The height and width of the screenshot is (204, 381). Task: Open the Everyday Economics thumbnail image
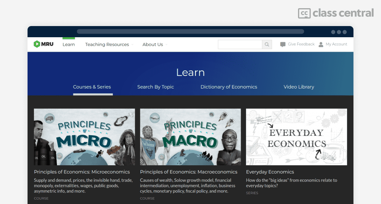click(x=297, y=137)
